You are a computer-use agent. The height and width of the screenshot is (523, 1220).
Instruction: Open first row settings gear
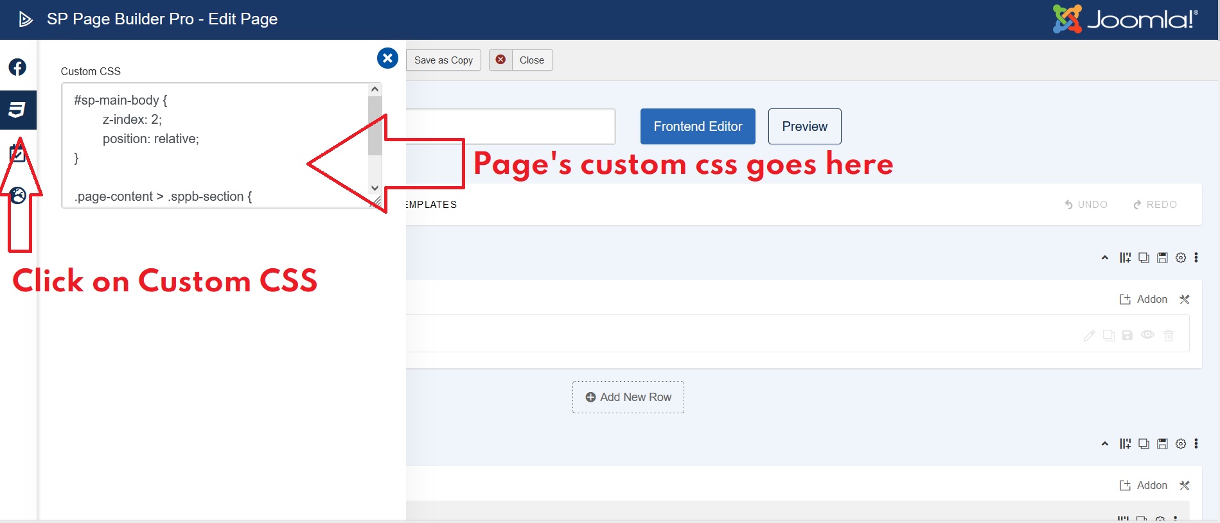1181,258
